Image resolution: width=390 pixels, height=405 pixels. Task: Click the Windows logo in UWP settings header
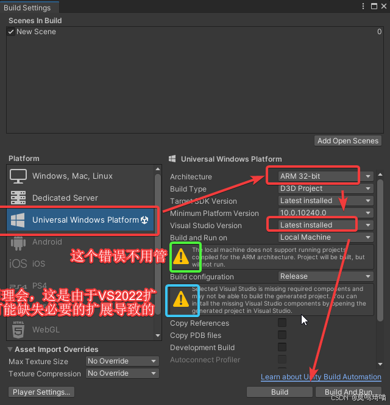tap(172, 159)
